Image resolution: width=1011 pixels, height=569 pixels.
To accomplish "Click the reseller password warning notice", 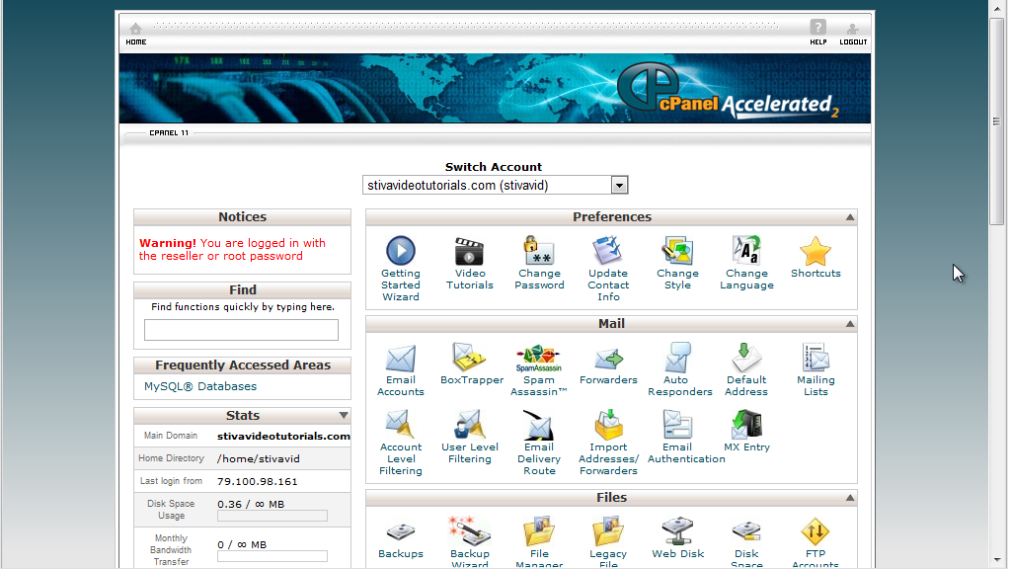I will (x=232, y=250).
